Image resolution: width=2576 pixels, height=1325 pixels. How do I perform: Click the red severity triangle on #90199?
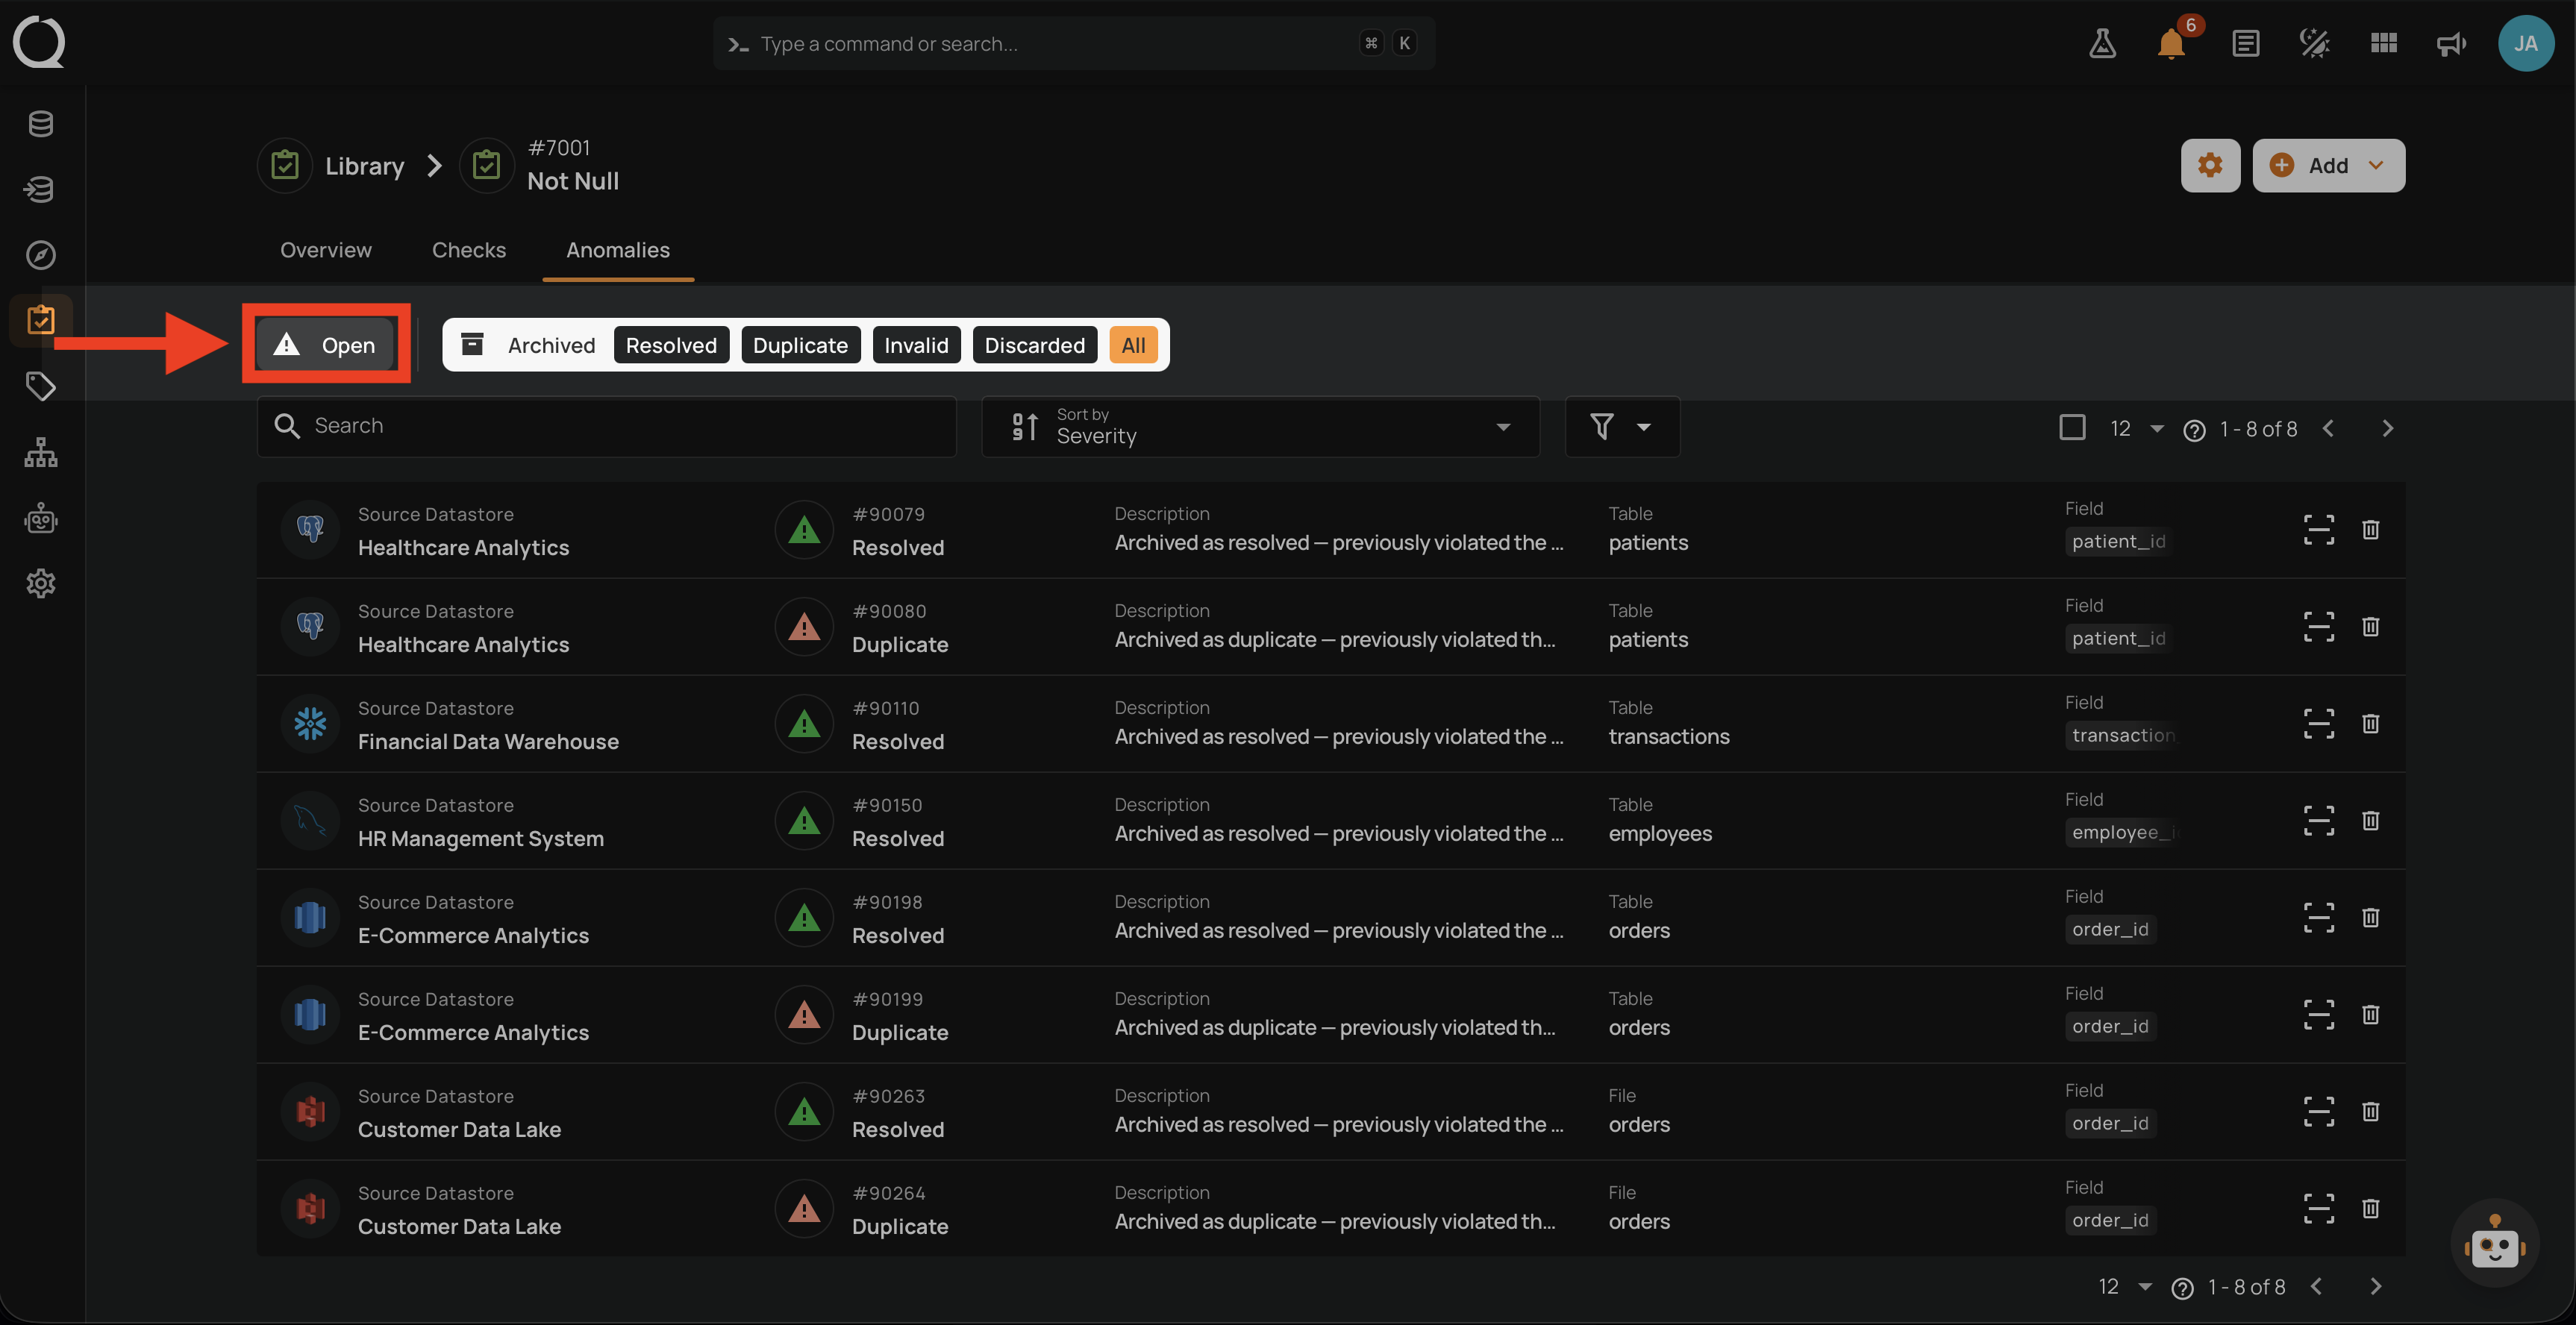coord(803,1015)
